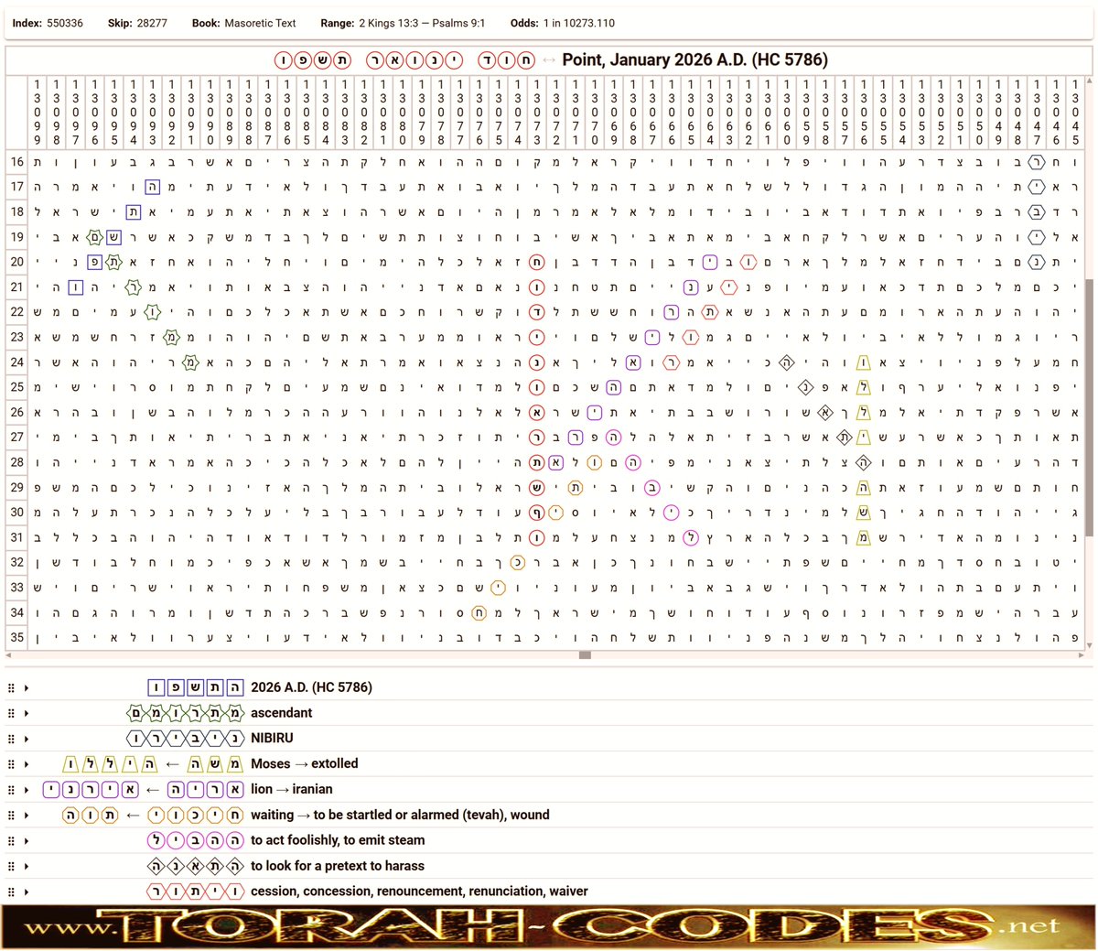Expand the 'ascendant' legend entry
The height and width of the screenshot is (951, 1098).
(27, 713)
